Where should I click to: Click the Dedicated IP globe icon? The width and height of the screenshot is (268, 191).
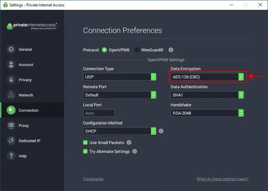click(11, 141)
